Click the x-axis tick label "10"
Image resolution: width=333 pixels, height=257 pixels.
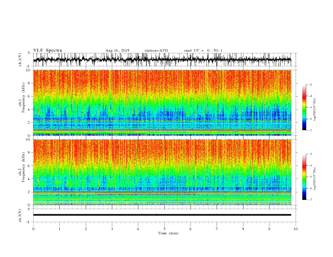[296, 229]
